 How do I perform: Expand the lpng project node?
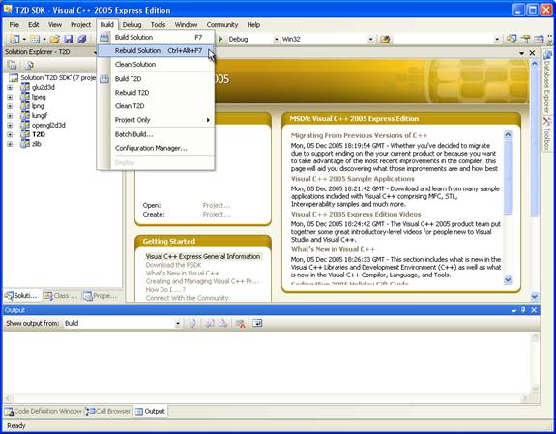tap(10, 106)
